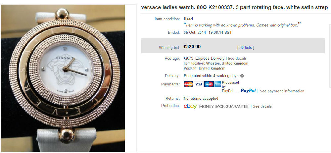Click the American Express card icon
331x153 pixels.
click(218, 84)
